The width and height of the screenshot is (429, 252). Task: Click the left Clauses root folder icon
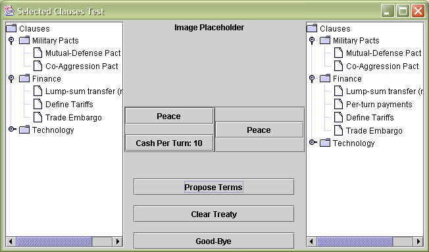tap(11, 28)
